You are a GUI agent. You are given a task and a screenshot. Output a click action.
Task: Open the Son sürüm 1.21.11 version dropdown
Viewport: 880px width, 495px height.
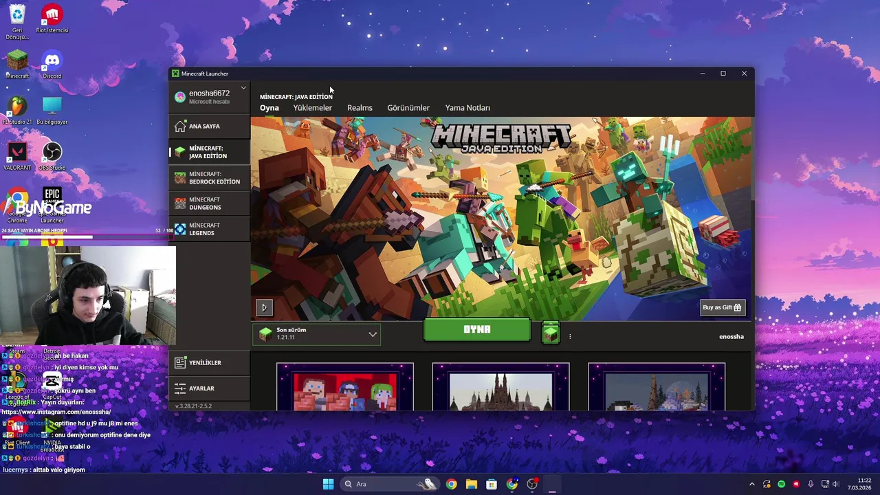tap(316, 334)
